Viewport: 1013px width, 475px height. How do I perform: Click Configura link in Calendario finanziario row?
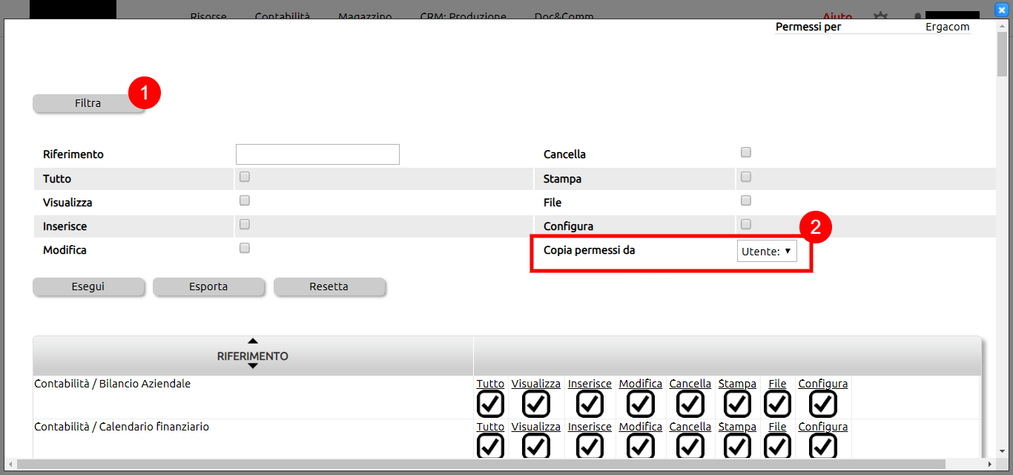823,427
